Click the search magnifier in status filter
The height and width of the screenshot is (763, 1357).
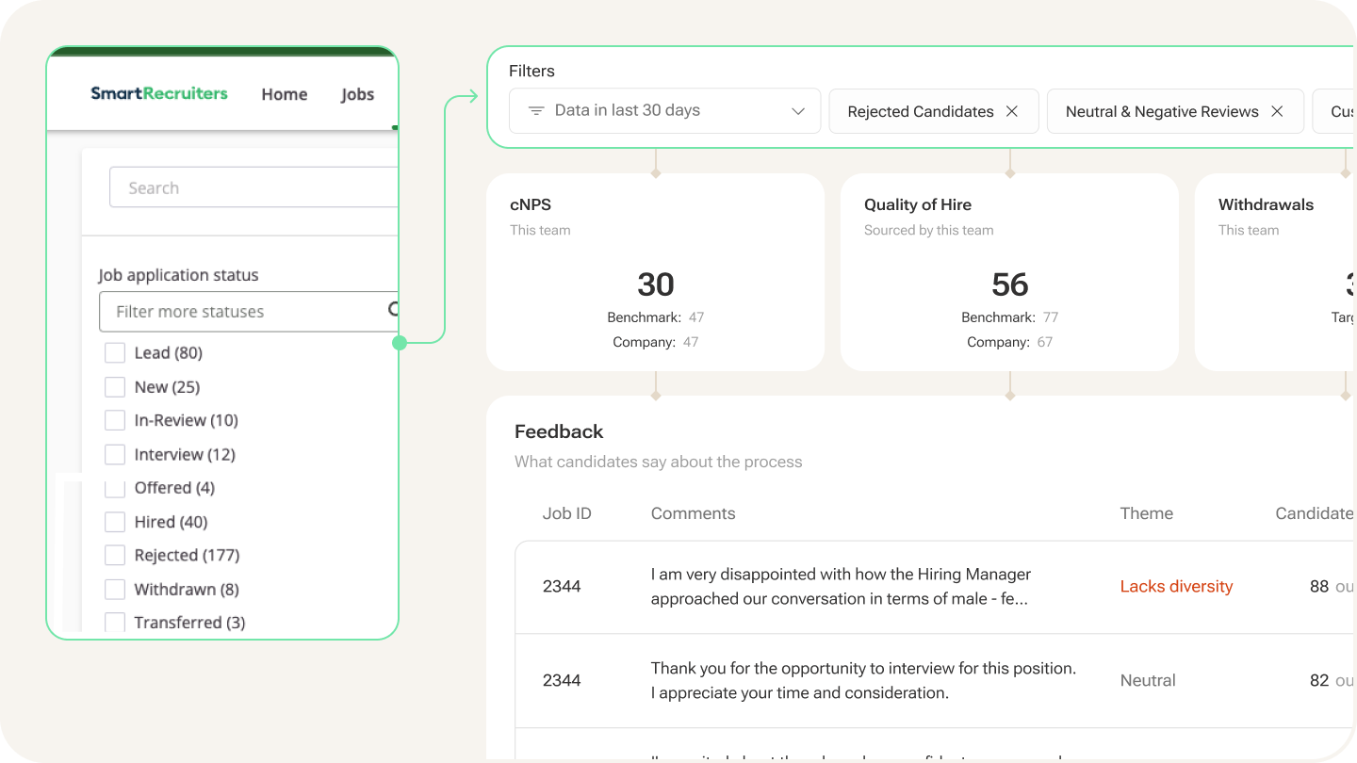[393, 310]
